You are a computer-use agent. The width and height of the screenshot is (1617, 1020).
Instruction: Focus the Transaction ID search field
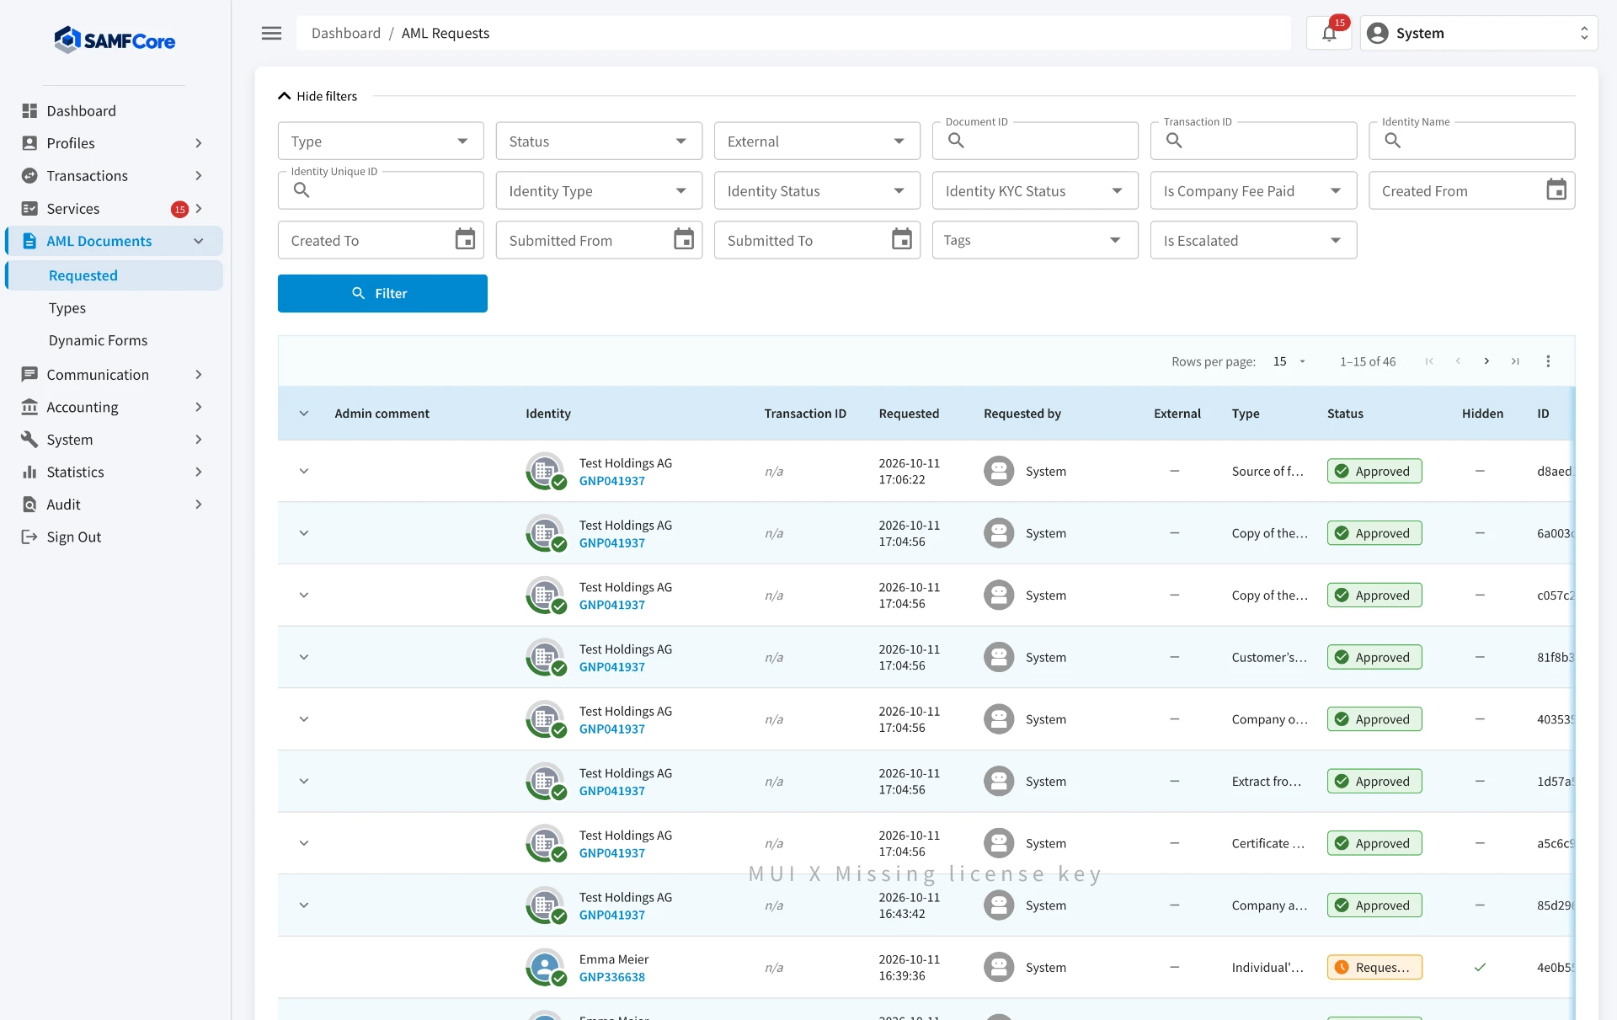(x=1253, y=141)
